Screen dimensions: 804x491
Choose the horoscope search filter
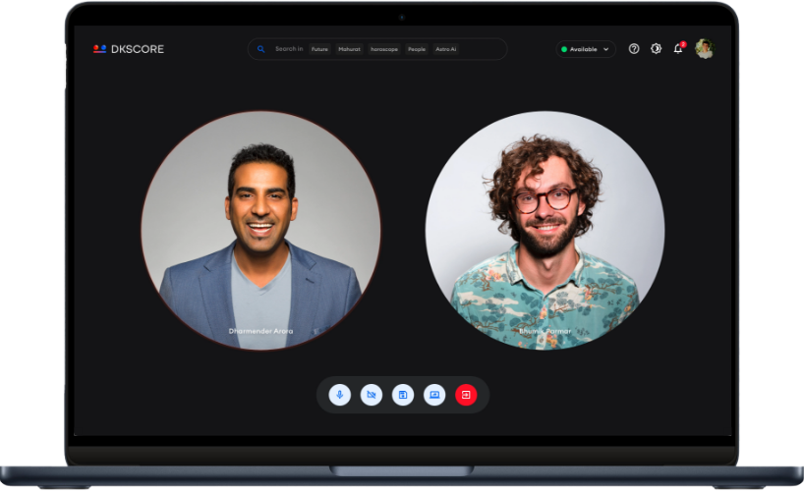(x=384, y=49)
